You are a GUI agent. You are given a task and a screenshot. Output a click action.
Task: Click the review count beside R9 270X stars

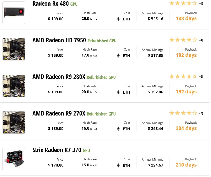pos(201,113)
